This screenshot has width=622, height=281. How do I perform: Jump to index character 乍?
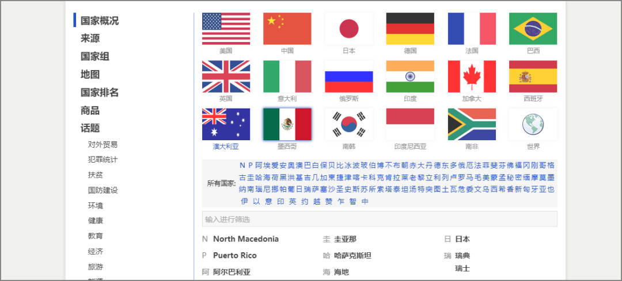coord(341,202)
